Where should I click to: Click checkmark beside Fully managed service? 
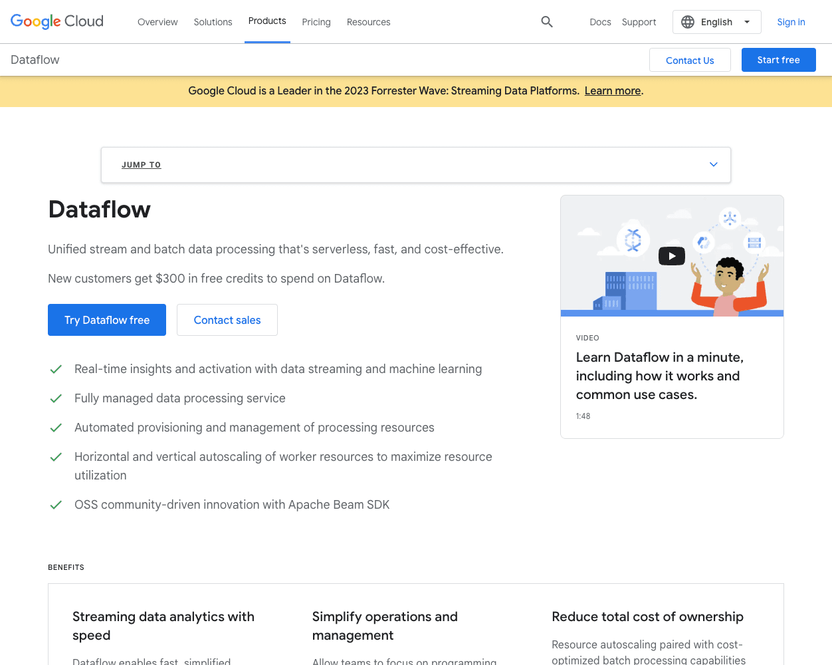click(56, 398)
